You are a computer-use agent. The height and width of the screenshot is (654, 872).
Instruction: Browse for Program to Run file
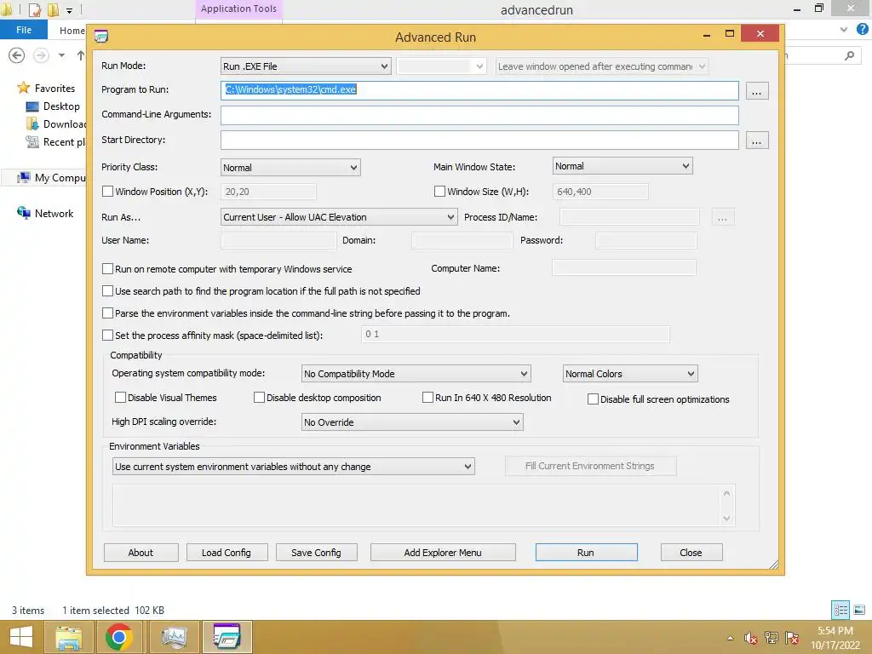coord(757,91)
